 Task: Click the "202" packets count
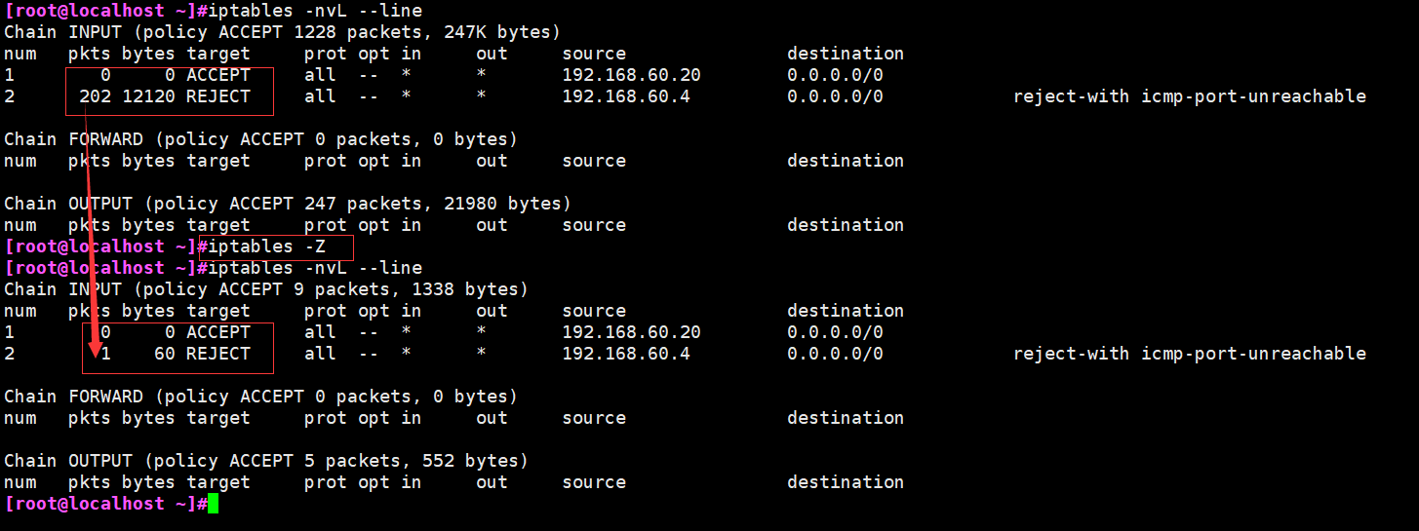95,96
